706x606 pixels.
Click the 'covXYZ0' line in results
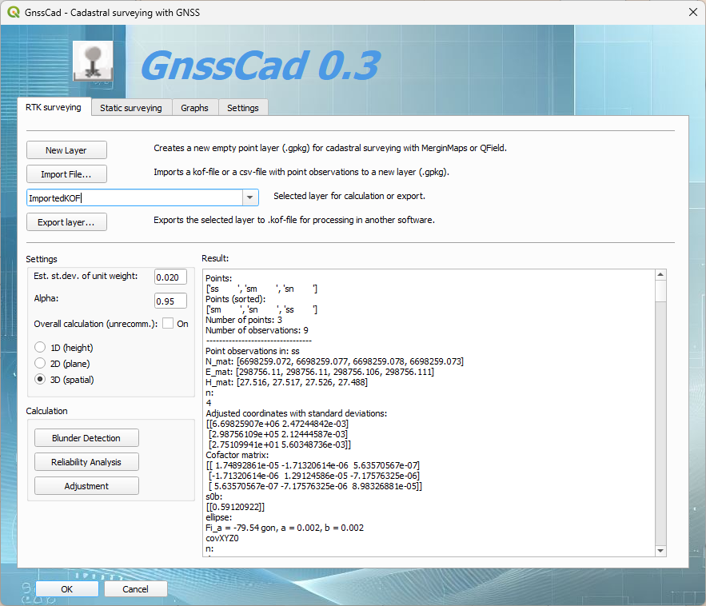(222, 538)
